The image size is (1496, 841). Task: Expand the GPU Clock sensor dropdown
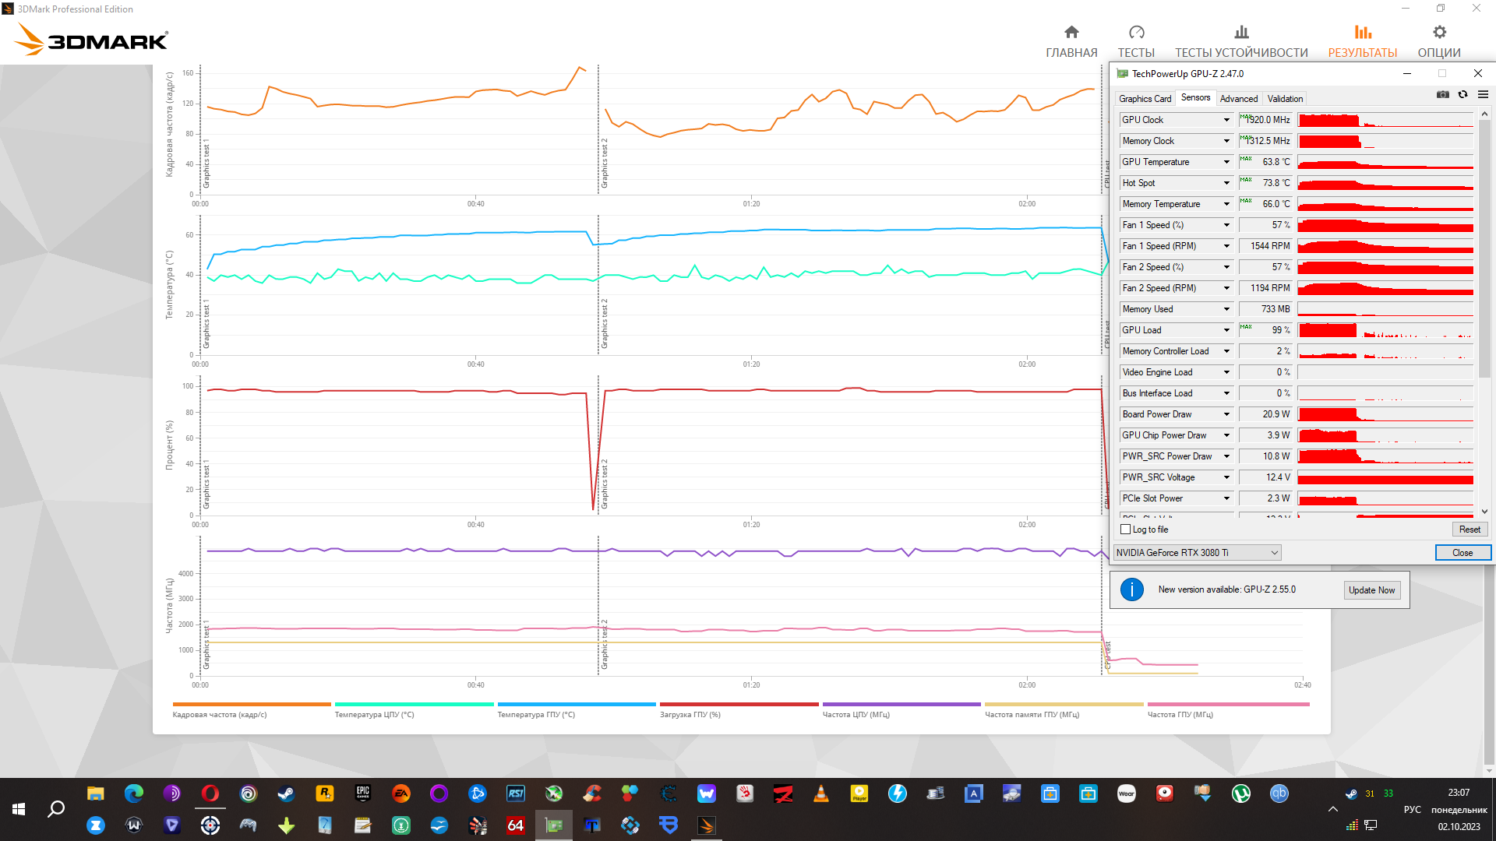(x=1226, y=120)
